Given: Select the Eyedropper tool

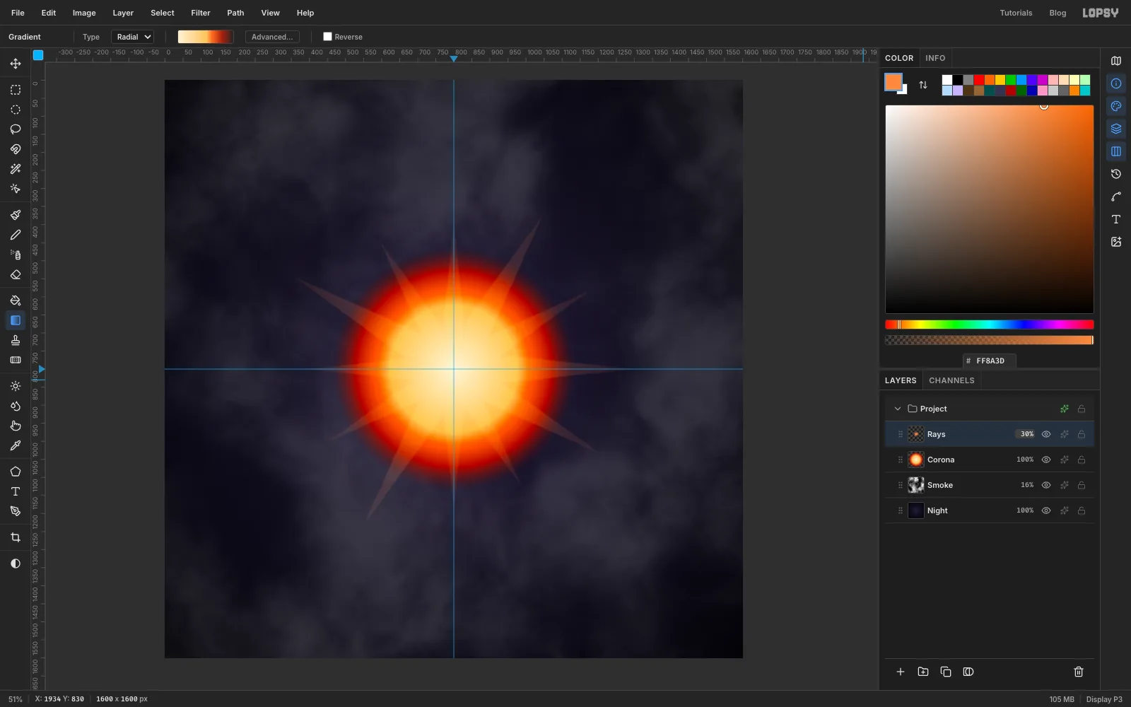Looking at the screenshot, I should point(16,445).
